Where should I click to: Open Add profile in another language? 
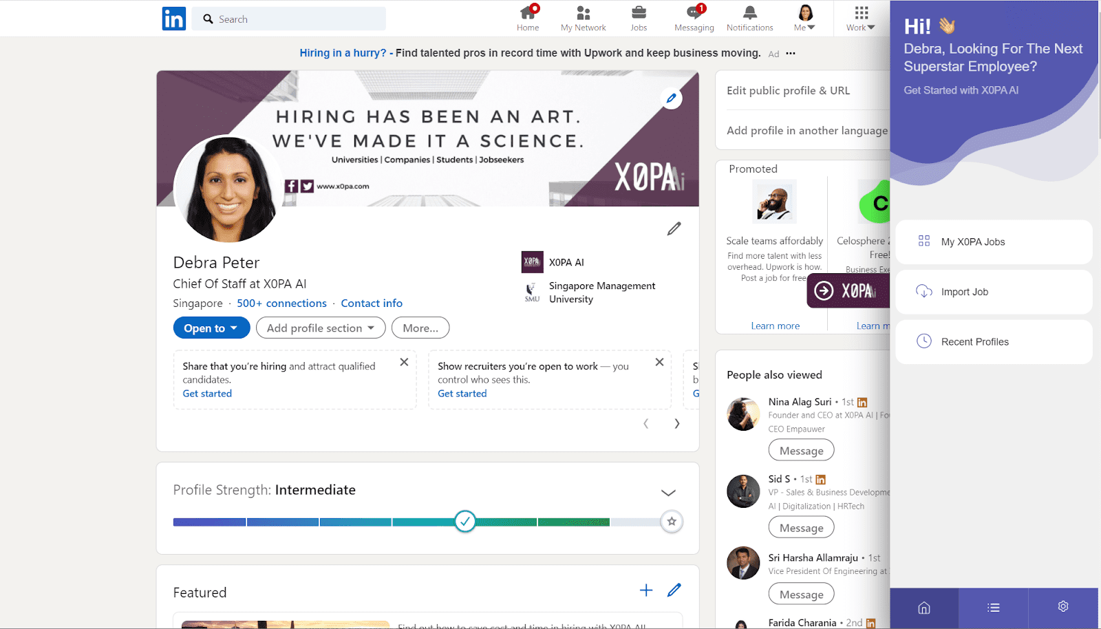click(807, 131)
